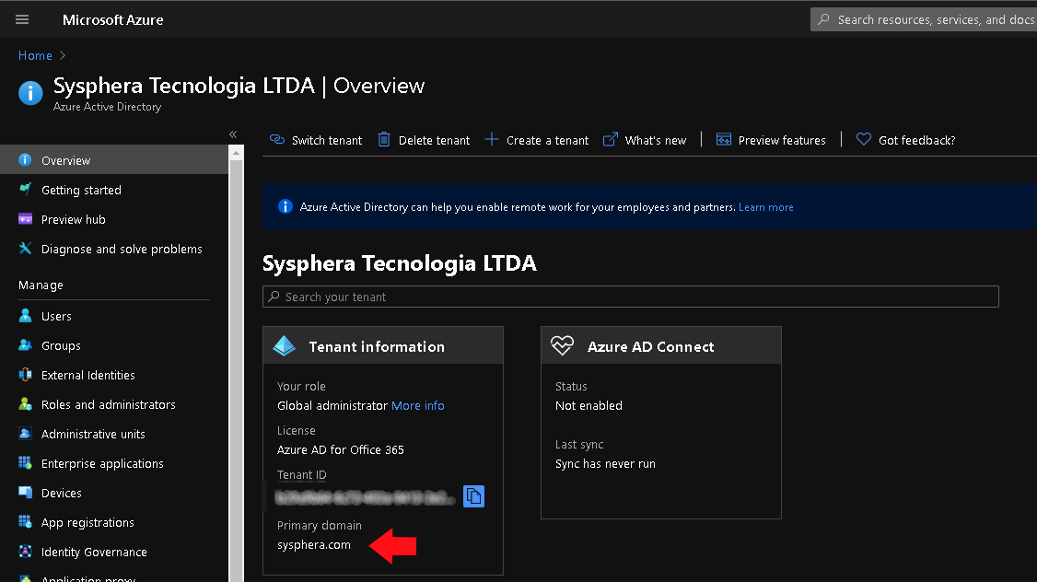Copy Tenant ID with clipboard icon
Viewport: 1037px width, 582px height.
click(x=473, y=496)
